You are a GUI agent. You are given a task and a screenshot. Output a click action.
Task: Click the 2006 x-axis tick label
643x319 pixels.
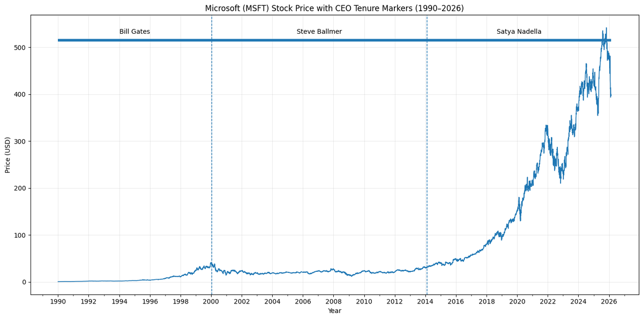(x=303, y=301)
